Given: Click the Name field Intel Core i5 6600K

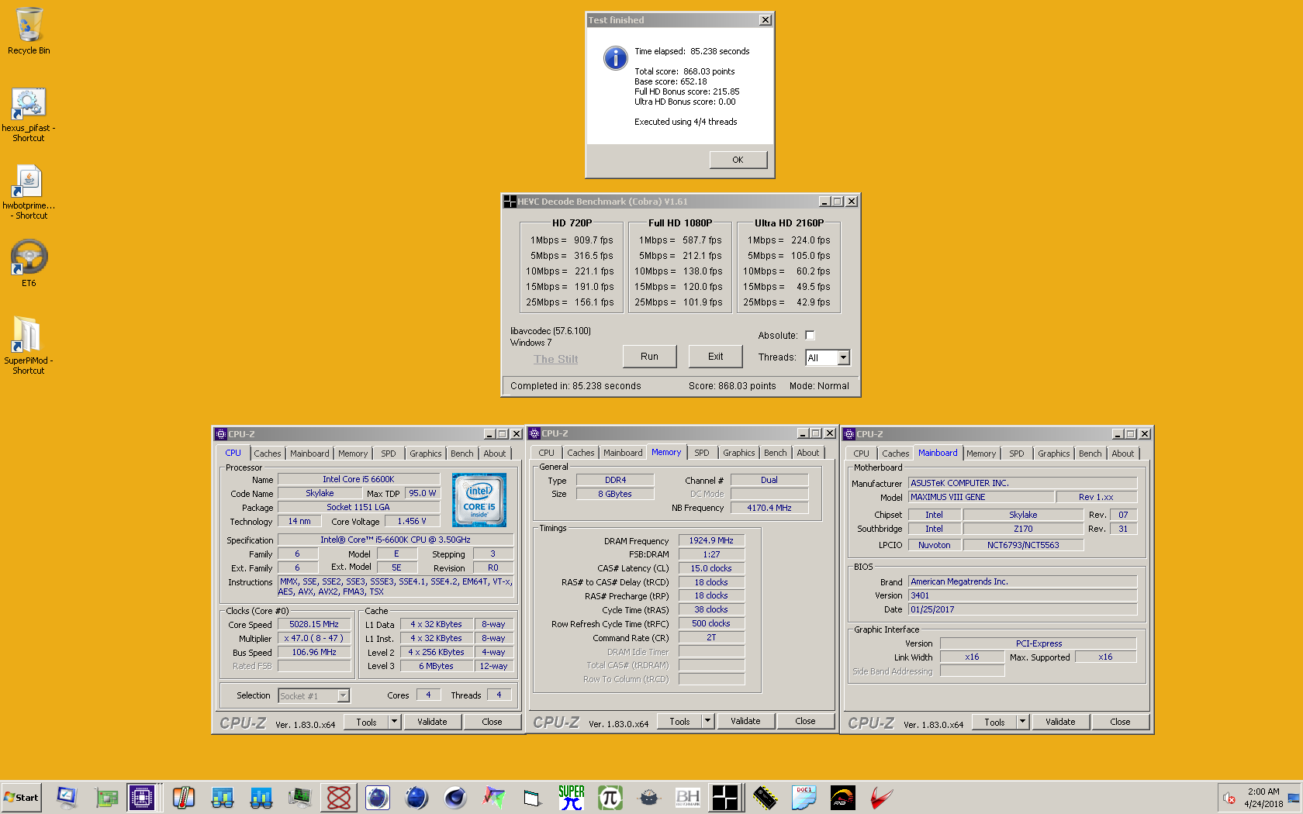Looking at the screenshot, I should tap(358, 479).
